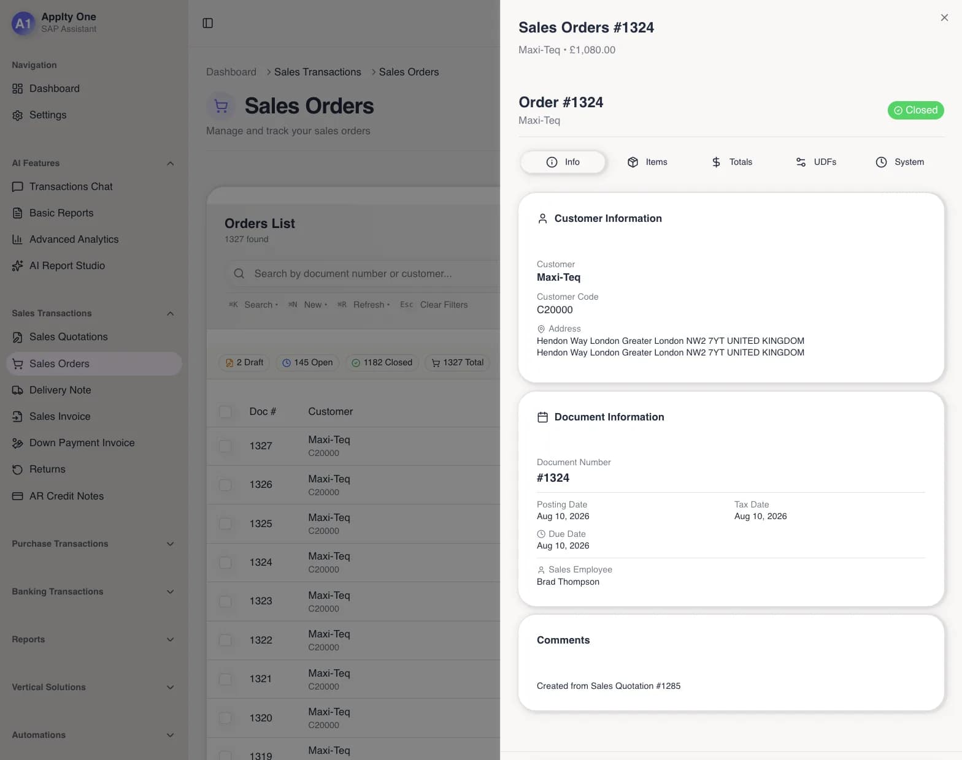Open Dashboard via its grid icon

(18, 89)
